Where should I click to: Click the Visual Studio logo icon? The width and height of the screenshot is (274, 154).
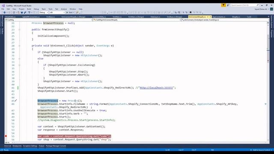(3, 6)
